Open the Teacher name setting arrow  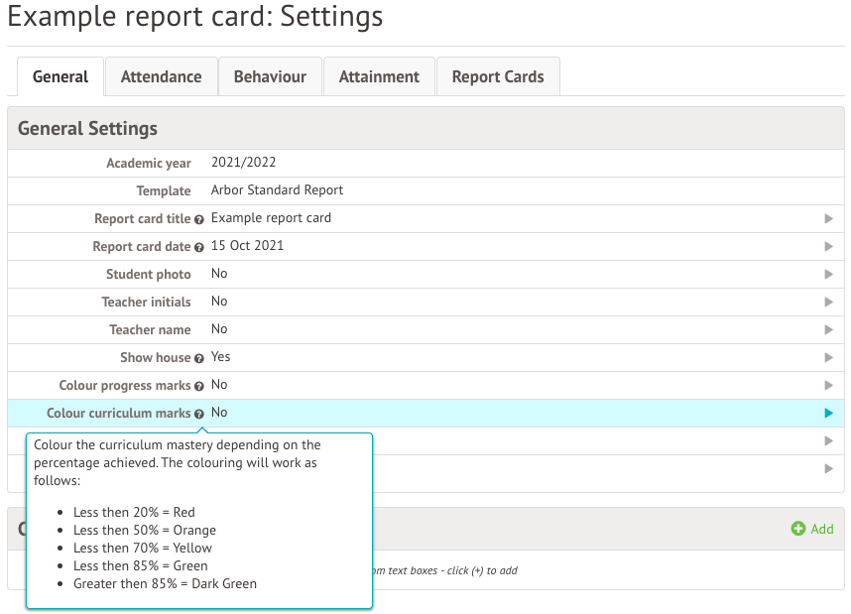click(x=828, y=329)
